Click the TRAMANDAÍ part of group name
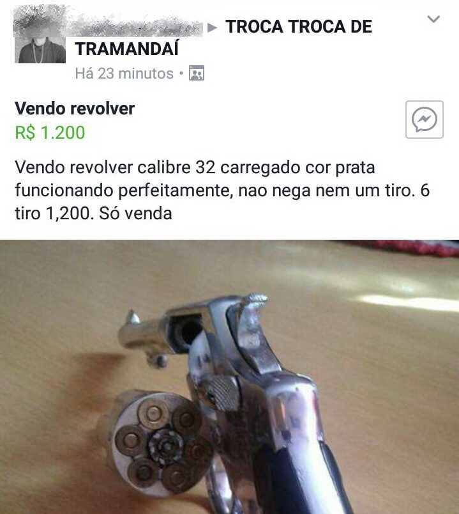 (x=127, y=49)
